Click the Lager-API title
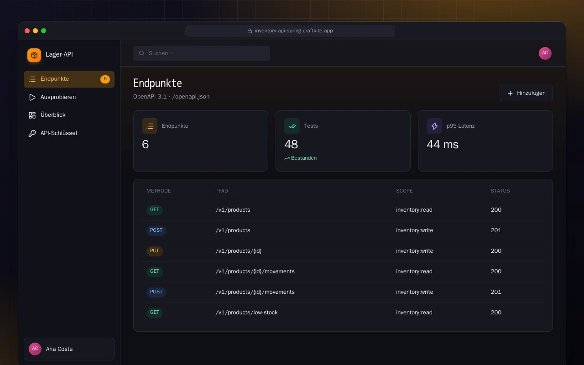Image resolution: width=584 pixels, height=365 pixels. (59, 55)
